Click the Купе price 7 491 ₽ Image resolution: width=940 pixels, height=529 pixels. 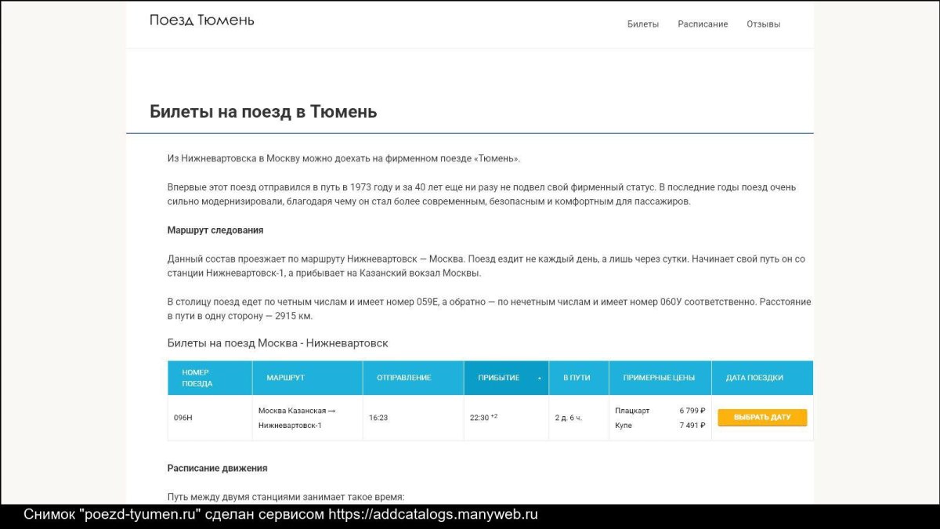pyautogui.click(x=692, y=426)
